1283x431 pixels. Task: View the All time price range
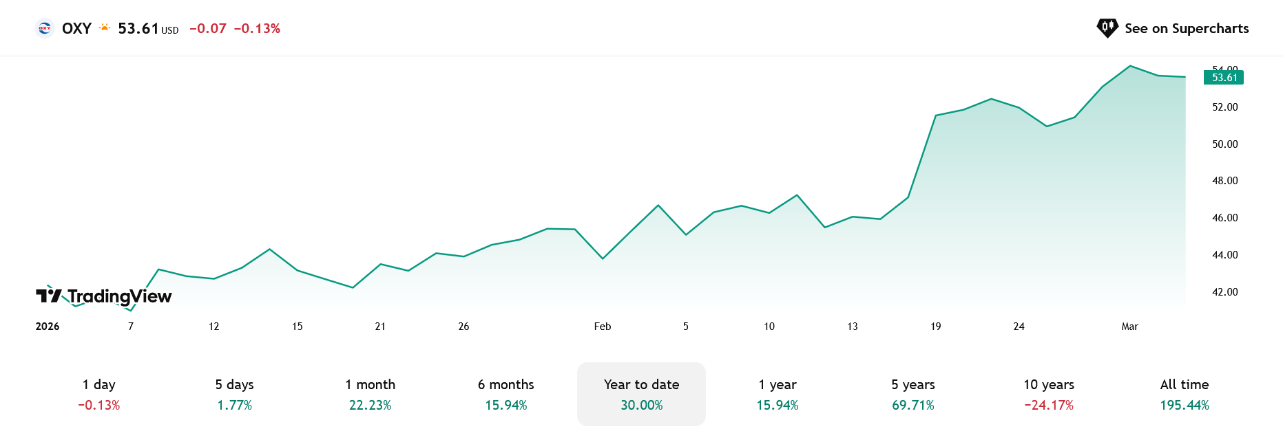[x=1185, y=394]
